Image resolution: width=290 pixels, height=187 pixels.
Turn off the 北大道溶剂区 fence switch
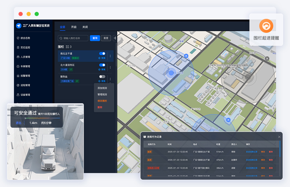(x=102, y=65)
